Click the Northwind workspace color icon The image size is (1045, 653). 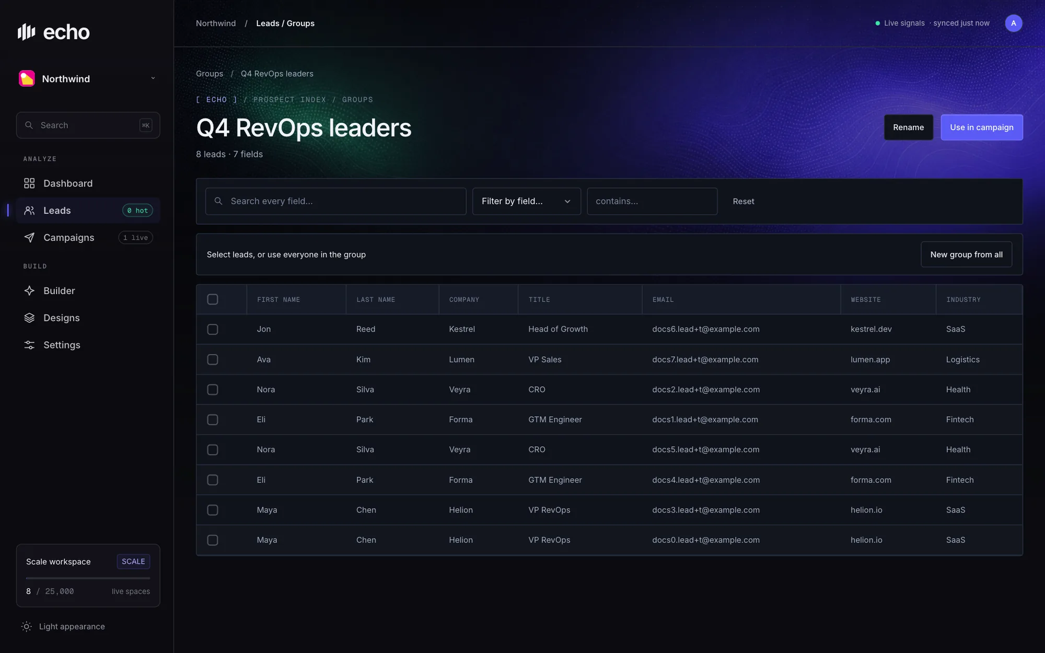point(27,78)
